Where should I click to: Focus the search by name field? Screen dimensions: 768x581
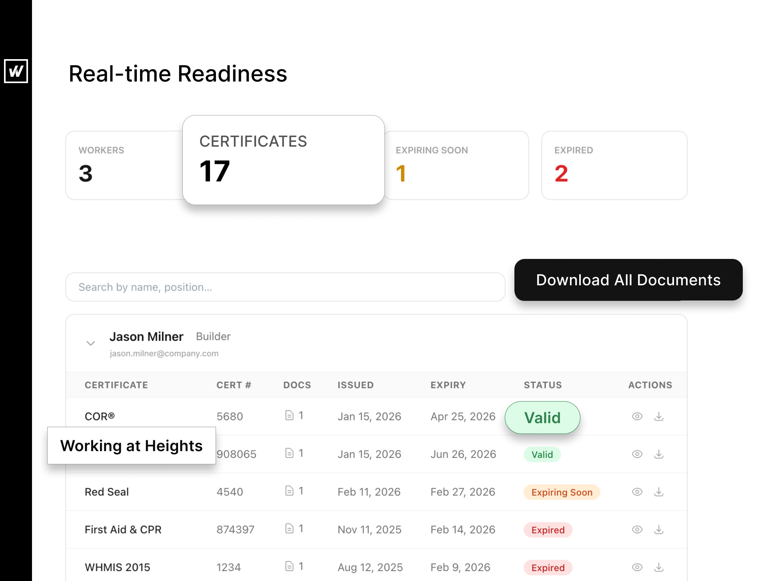point(285,287)
